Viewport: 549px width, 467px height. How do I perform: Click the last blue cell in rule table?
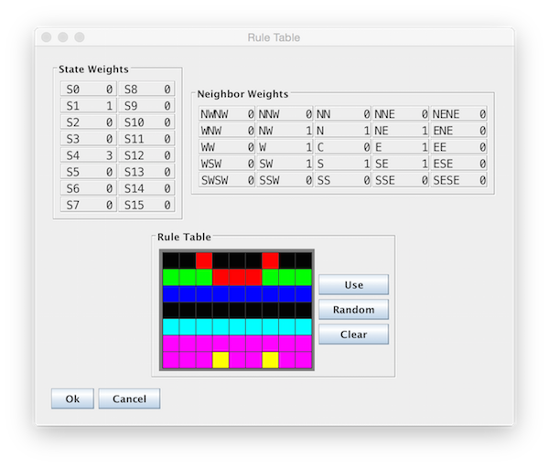(304, 293)
